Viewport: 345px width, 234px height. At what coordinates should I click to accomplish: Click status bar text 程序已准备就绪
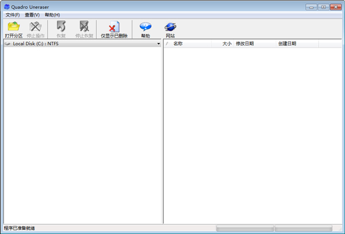click(20, 228)
